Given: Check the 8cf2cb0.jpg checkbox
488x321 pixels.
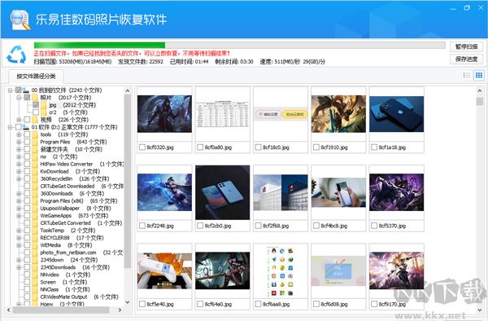Looking at the screenshot, I should (x=200, y=226).
